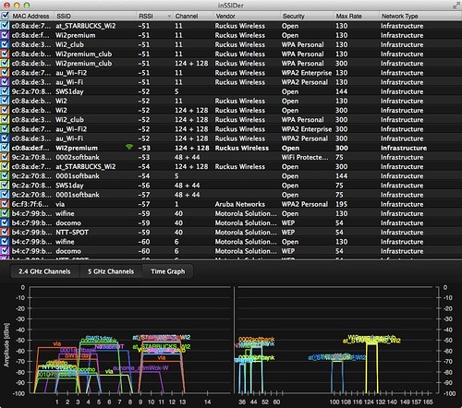Click the 6c:f3:7f:6... MAC address
The height and width of the screenshot is (408, 462).
coord(30,204)
